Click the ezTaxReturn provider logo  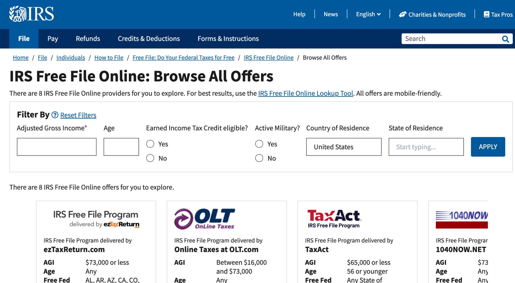click(96, 219)
